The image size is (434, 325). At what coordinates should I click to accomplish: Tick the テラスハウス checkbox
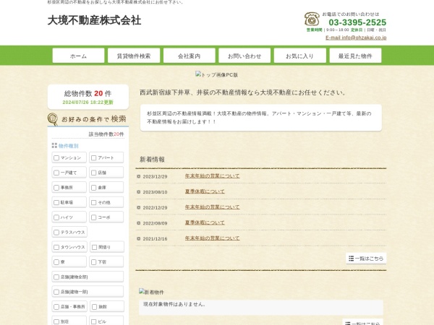click(56, 233)
